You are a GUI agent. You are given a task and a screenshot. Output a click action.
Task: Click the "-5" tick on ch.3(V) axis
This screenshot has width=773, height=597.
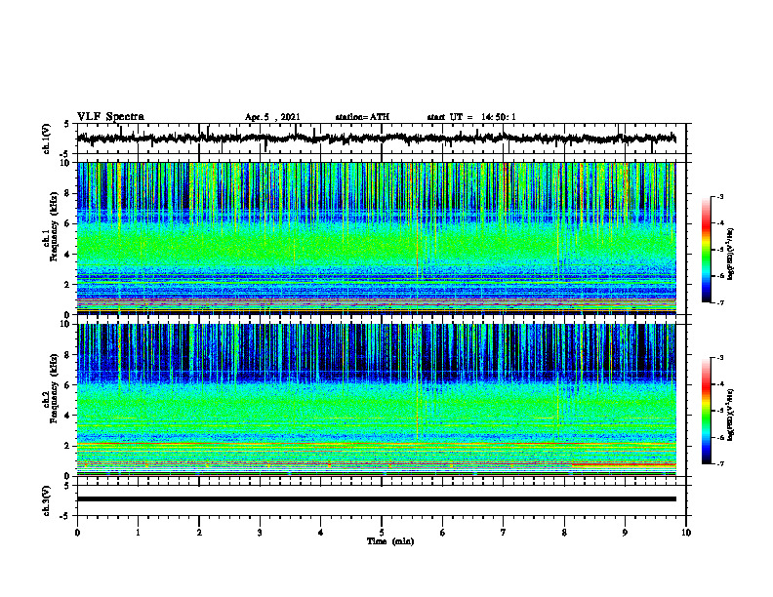(x=65, y=516)
